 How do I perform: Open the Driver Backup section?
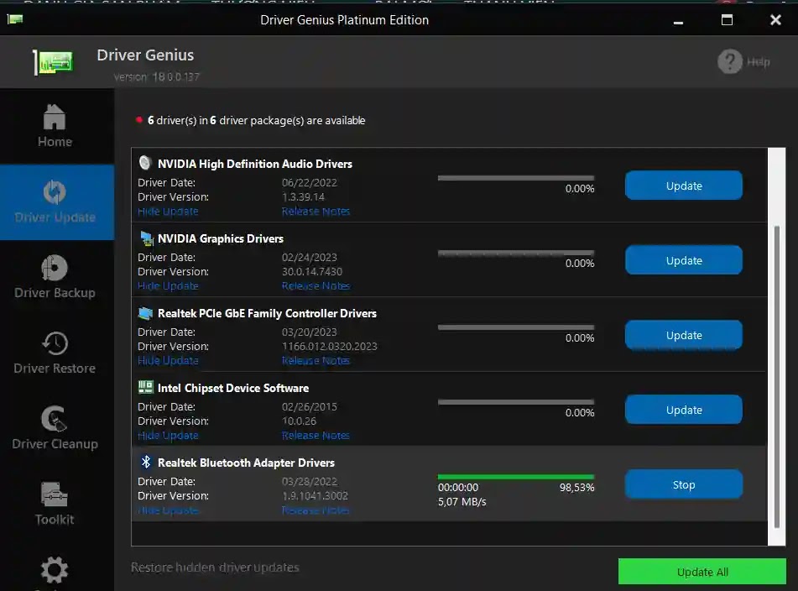pos(55,277)
